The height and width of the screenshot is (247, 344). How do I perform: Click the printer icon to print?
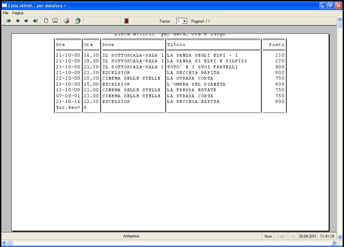coord(66,21)
